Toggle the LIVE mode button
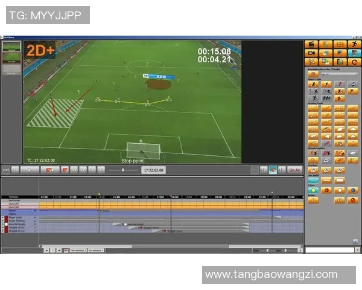This screenshot has height=290, width=362. 7,170
